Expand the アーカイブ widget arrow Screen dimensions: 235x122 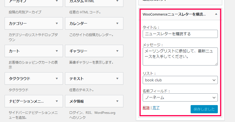[57, 1]
